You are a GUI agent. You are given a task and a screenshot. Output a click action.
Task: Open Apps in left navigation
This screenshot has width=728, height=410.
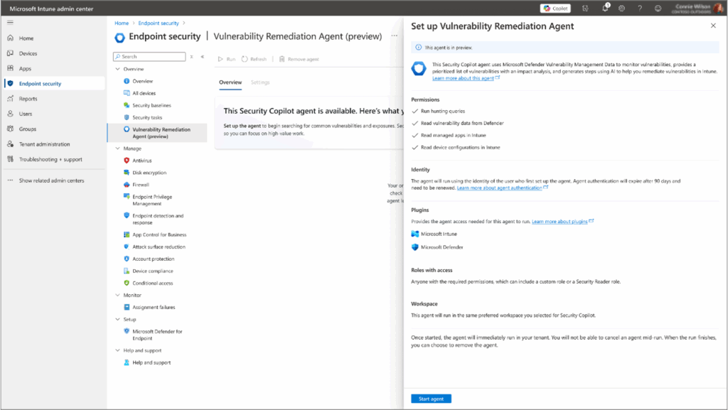click(x=25, y=69)
